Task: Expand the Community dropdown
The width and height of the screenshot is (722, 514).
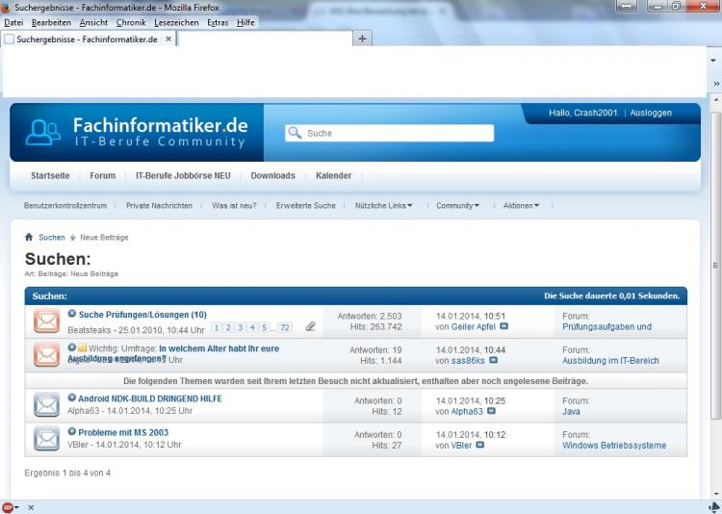Action: pyautogui.click(x=457, y=205)
